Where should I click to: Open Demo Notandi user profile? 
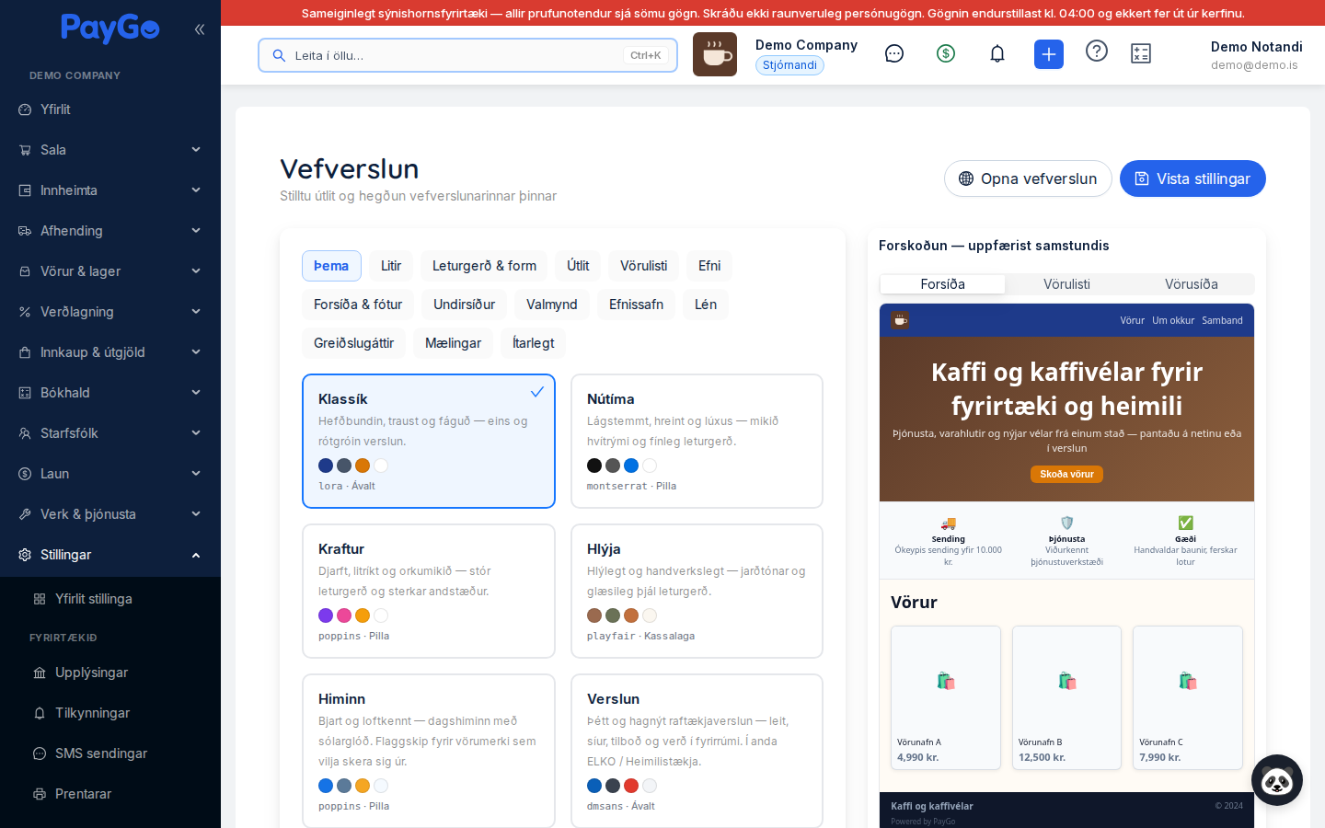tap(1256, 55)
